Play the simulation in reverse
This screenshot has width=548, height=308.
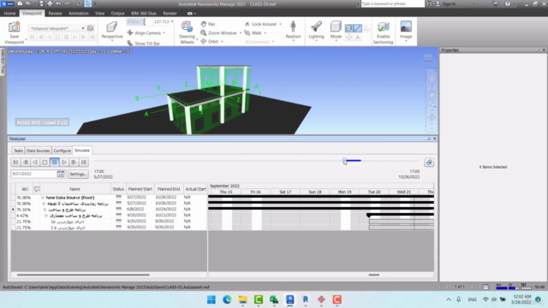(35, 162)
